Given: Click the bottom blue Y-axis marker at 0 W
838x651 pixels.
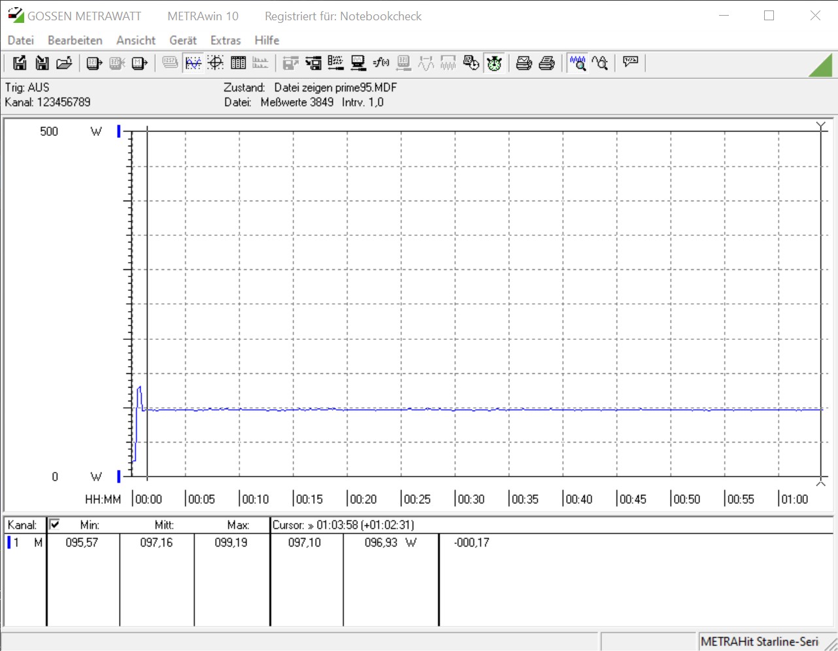Looking at the screenshot, I should 119,476.
